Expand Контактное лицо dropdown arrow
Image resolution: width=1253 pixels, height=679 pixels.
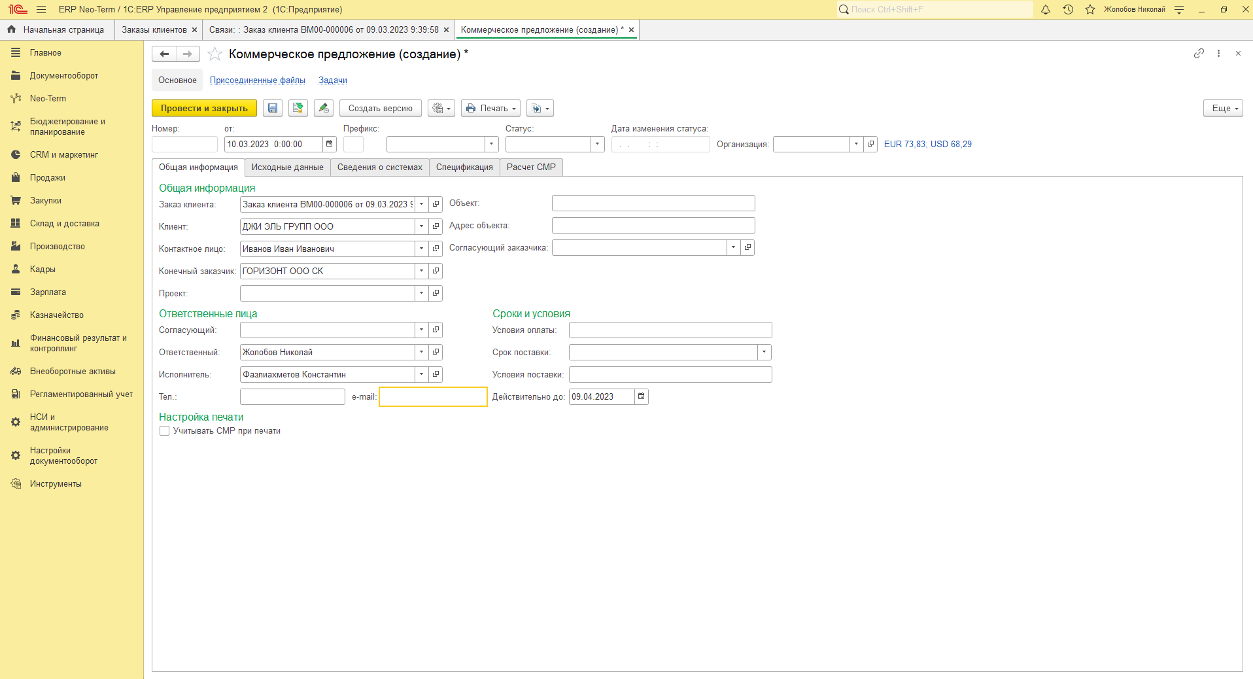422,249
